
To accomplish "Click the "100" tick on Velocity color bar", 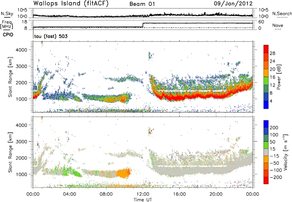I will (274, 135).
